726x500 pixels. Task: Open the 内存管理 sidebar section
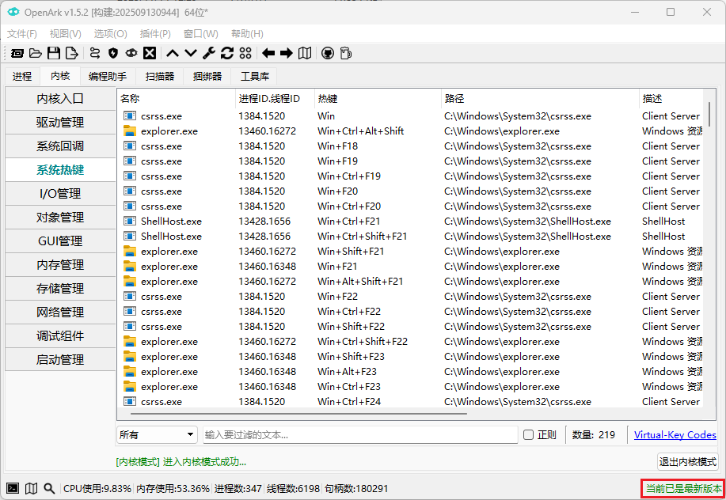coord(60,265)
